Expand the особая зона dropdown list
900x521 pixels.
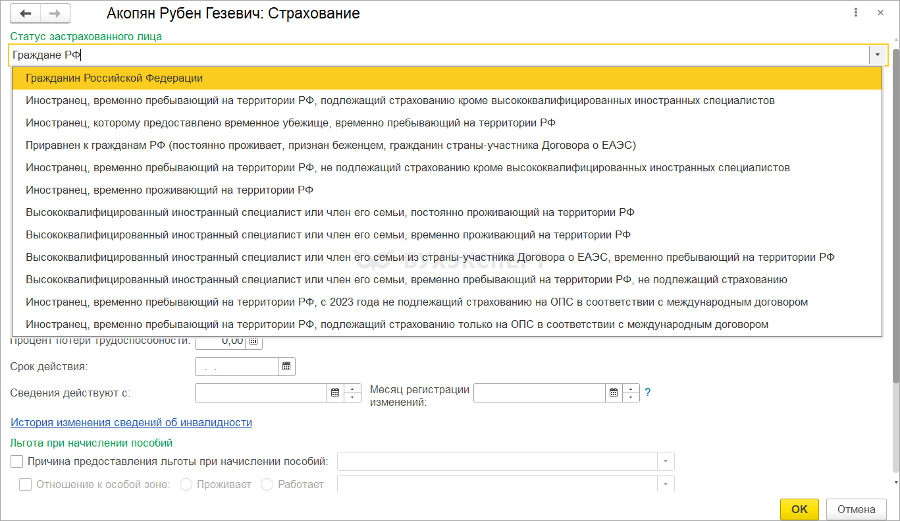(666, 484)
